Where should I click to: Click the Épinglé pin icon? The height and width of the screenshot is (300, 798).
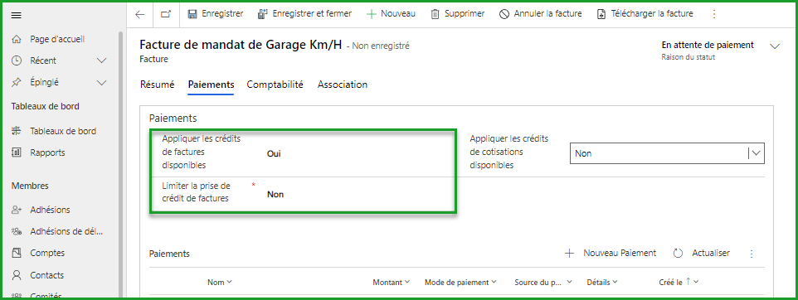[x=17, y=82]
